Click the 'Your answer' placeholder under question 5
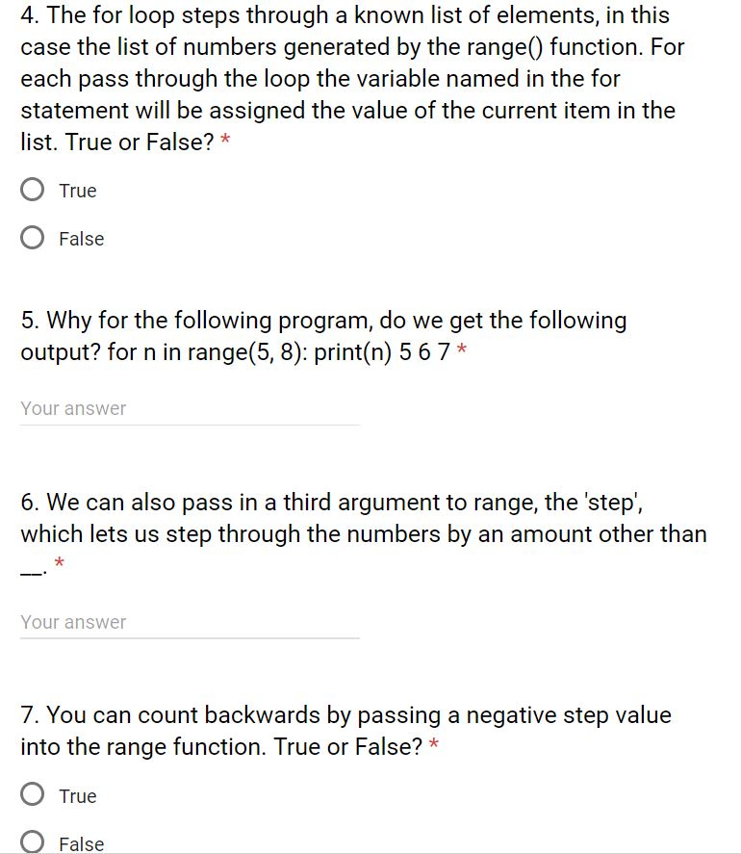The width and height of the screenshot is (741, 854). click(x=72, y=408)
